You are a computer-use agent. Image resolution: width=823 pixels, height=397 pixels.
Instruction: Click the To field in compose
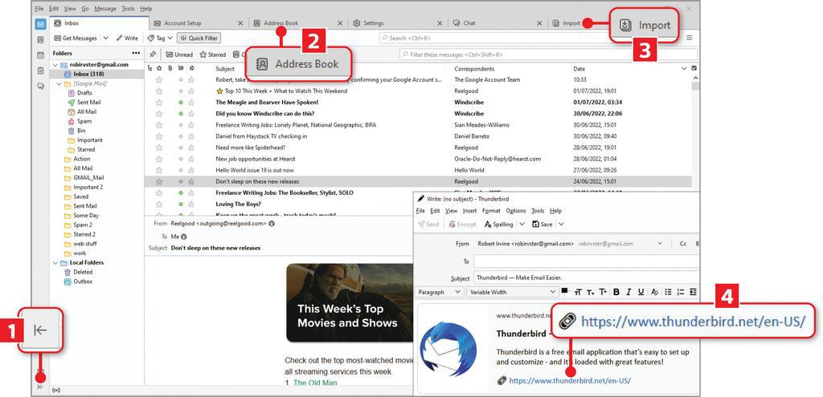(586, 261)
